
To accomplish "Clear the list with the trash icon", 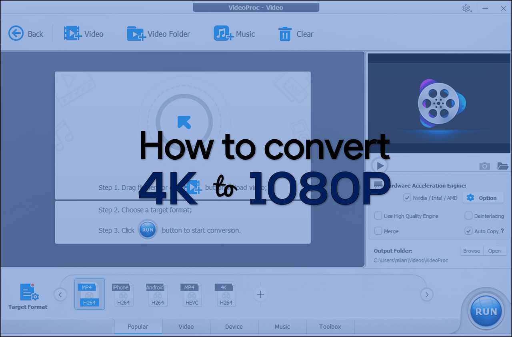I will pyautogui.click(x=296, y=34).
